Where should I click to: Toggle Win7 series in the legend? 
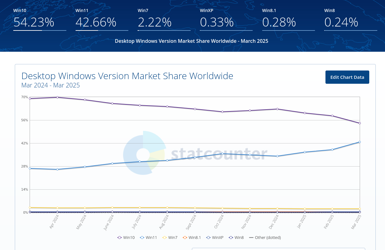[170, 237]
